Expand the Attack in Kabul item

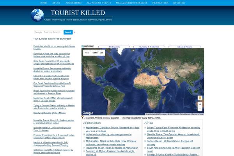click(x=84, y=141)
